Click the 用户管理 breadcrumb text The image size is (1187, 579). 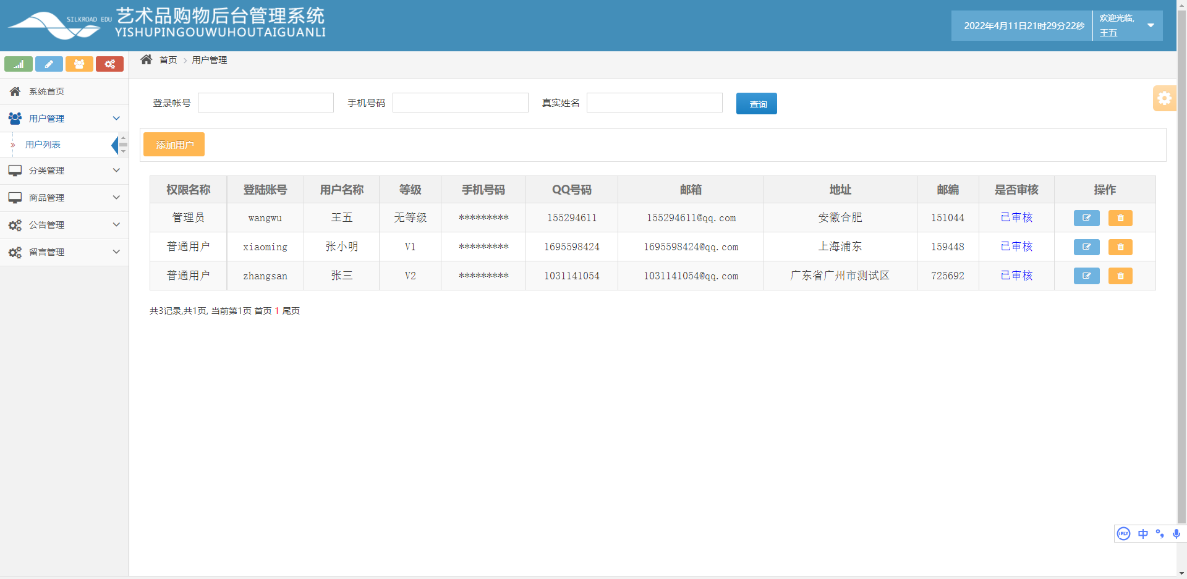pyautogui.click(x=210, y=60)
